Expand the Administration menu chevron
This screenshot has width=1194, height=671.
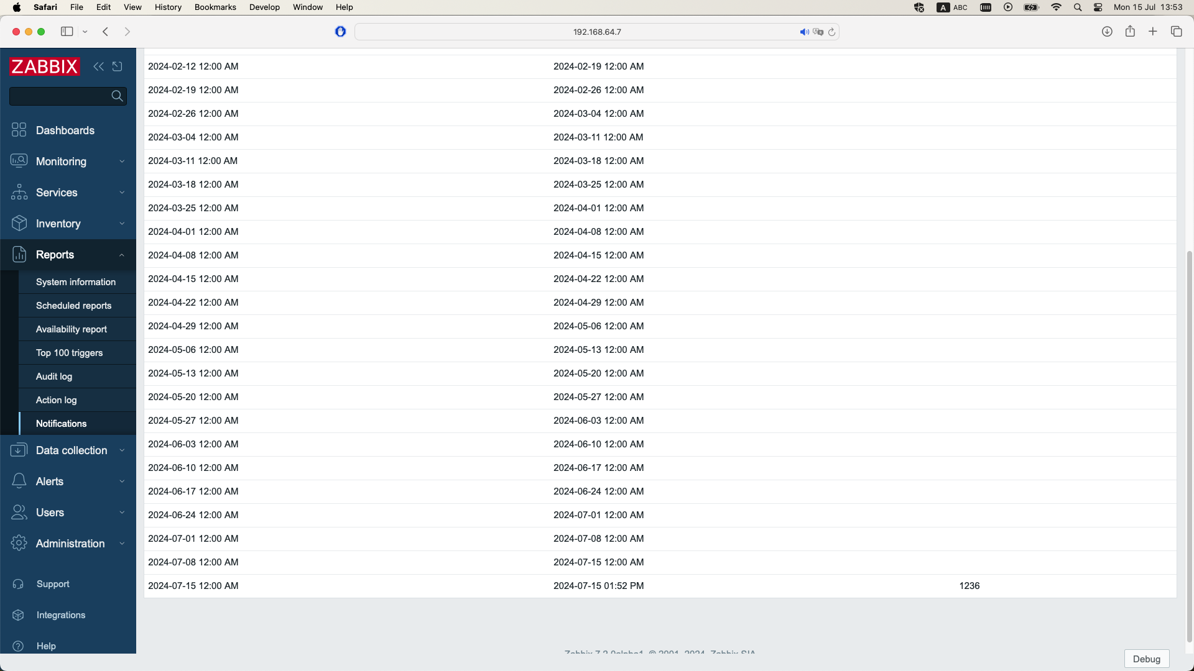[122, 544]
